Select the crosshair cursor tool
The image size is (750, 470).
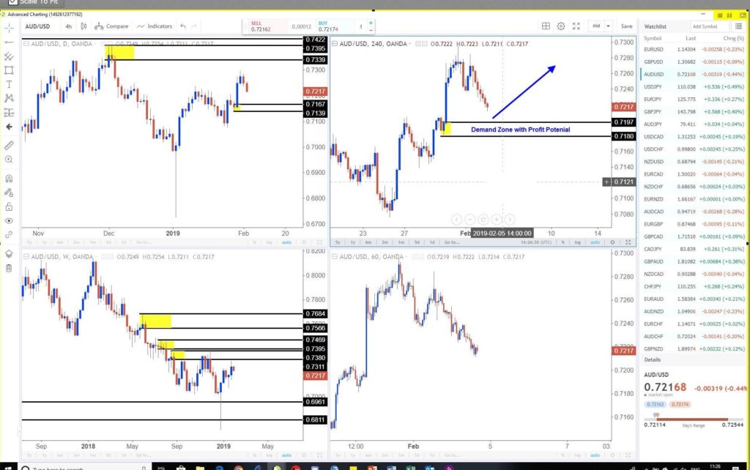(9, 28)
